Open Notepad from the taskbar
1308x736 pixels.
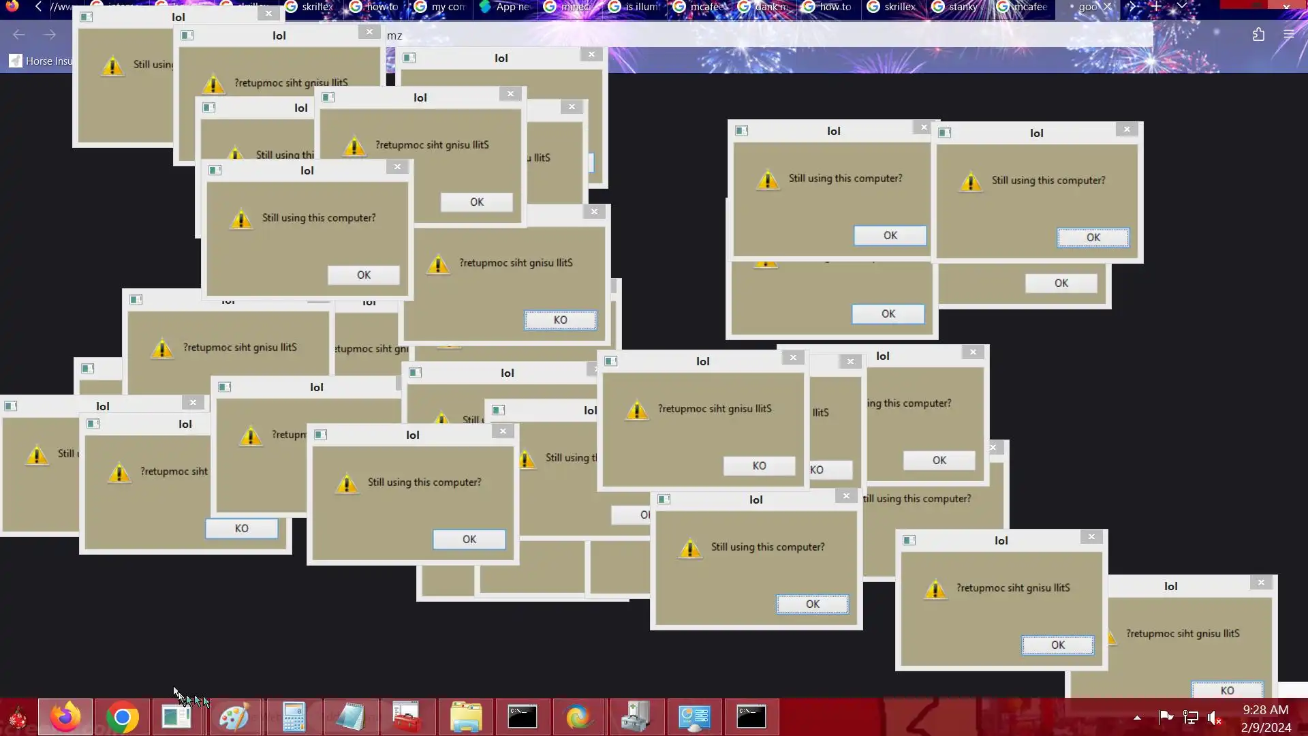(x=351, y=717)
